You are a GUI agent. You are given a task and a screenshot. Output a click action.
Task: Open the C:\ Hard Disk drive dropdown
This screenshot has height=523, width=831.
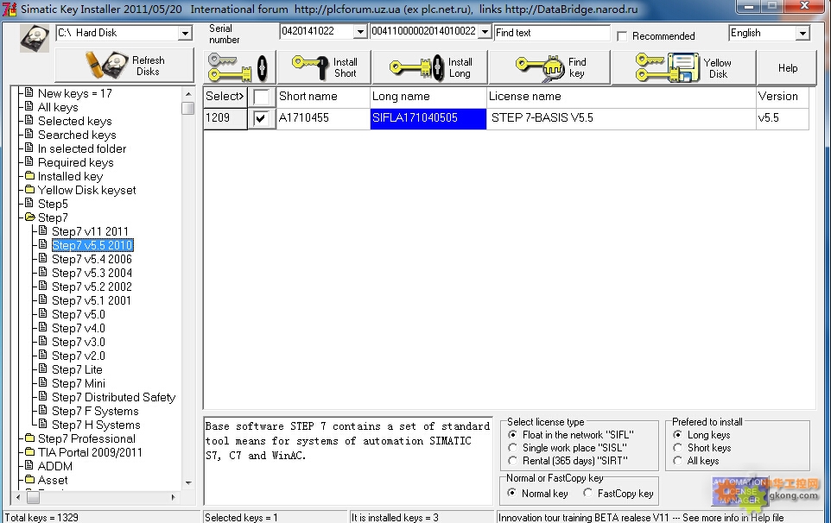tap(185, 33)
